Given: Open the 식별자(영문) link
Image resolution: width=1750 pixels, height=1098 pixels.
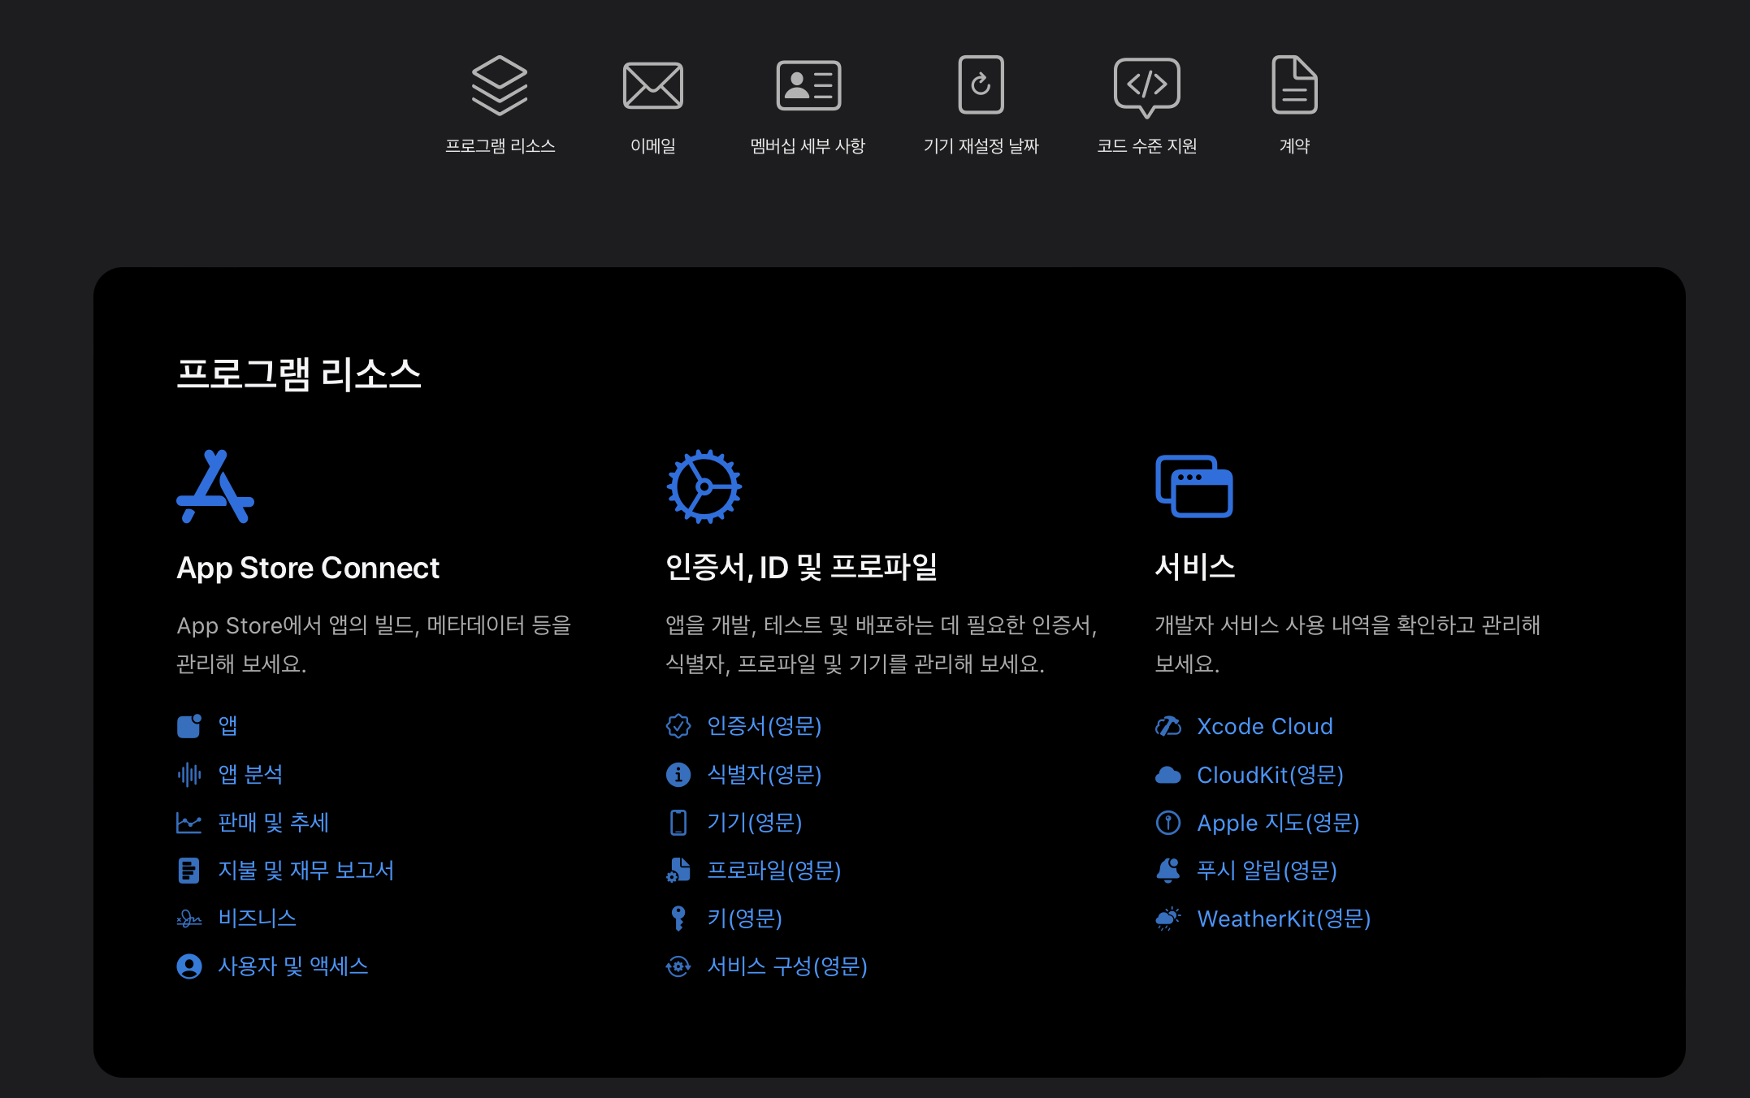Looking at the screenshot, I should pos(765,774).
